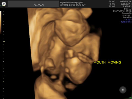Select the RAB6-RS probe label
The image size is (132, 99).
click(127, 6)
